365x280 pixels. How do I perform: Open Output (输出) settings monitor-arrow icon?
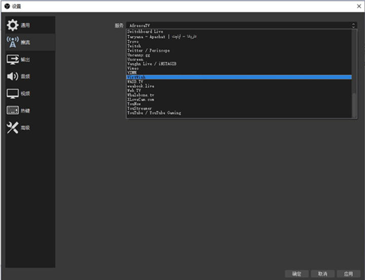(13, 59)
